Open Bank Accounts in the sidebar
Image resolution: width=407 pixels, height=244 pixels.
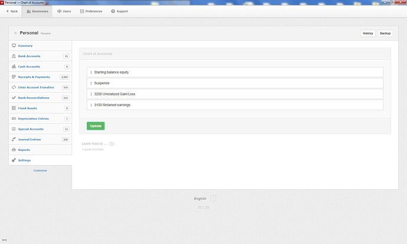pos(40,56)
